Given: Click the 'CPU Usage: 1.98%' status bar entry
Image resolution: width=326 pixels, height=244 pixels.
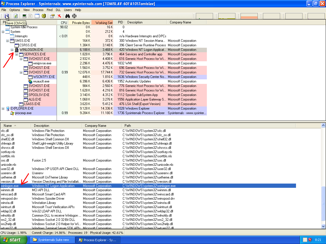Looking at the screenshot, I should (x=14, y=233).
